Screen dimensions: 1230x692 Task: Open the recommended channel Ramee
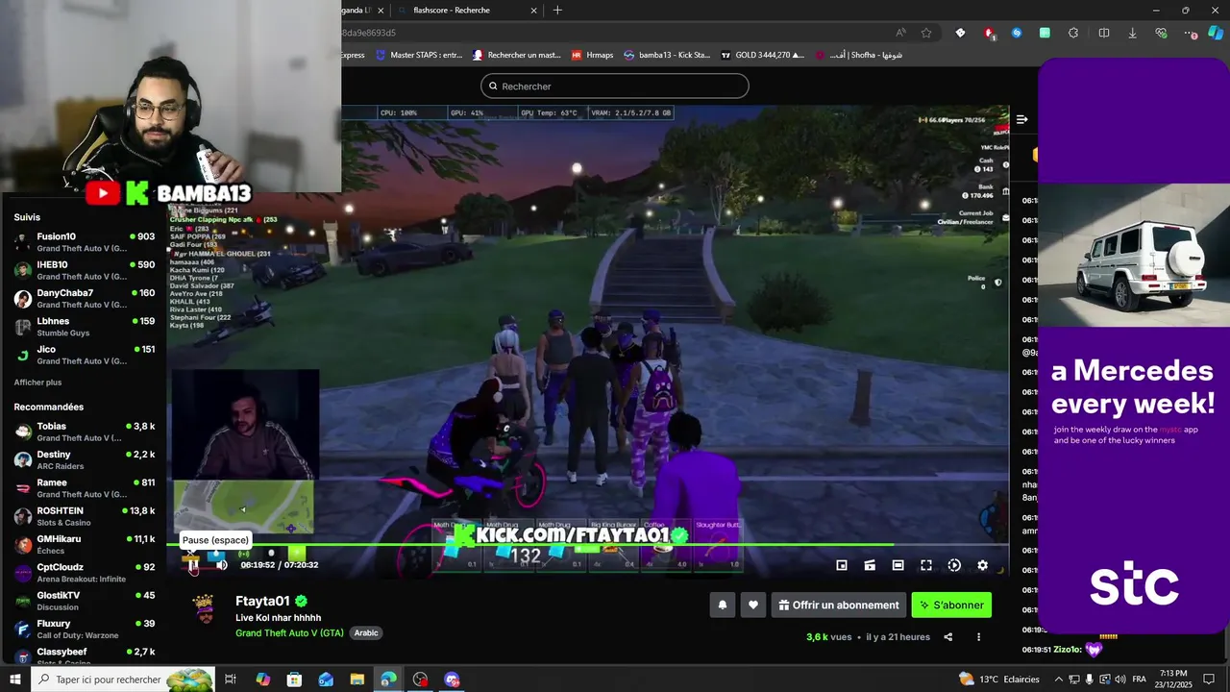pyautogui.click(x=84, y=488)
